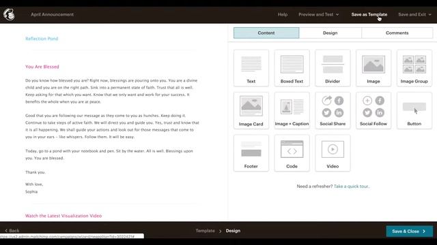Switch to the Design tab
This screenshot has height=245, width=437.
pos(330,33)
